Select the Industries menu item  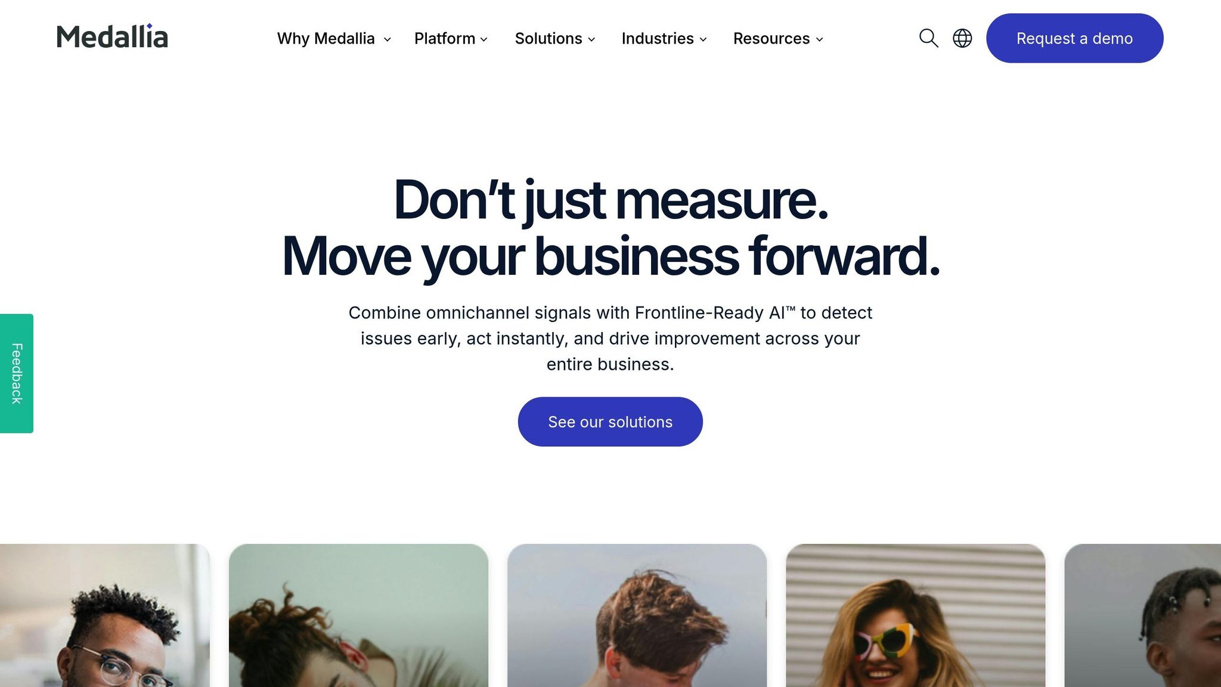658,38
